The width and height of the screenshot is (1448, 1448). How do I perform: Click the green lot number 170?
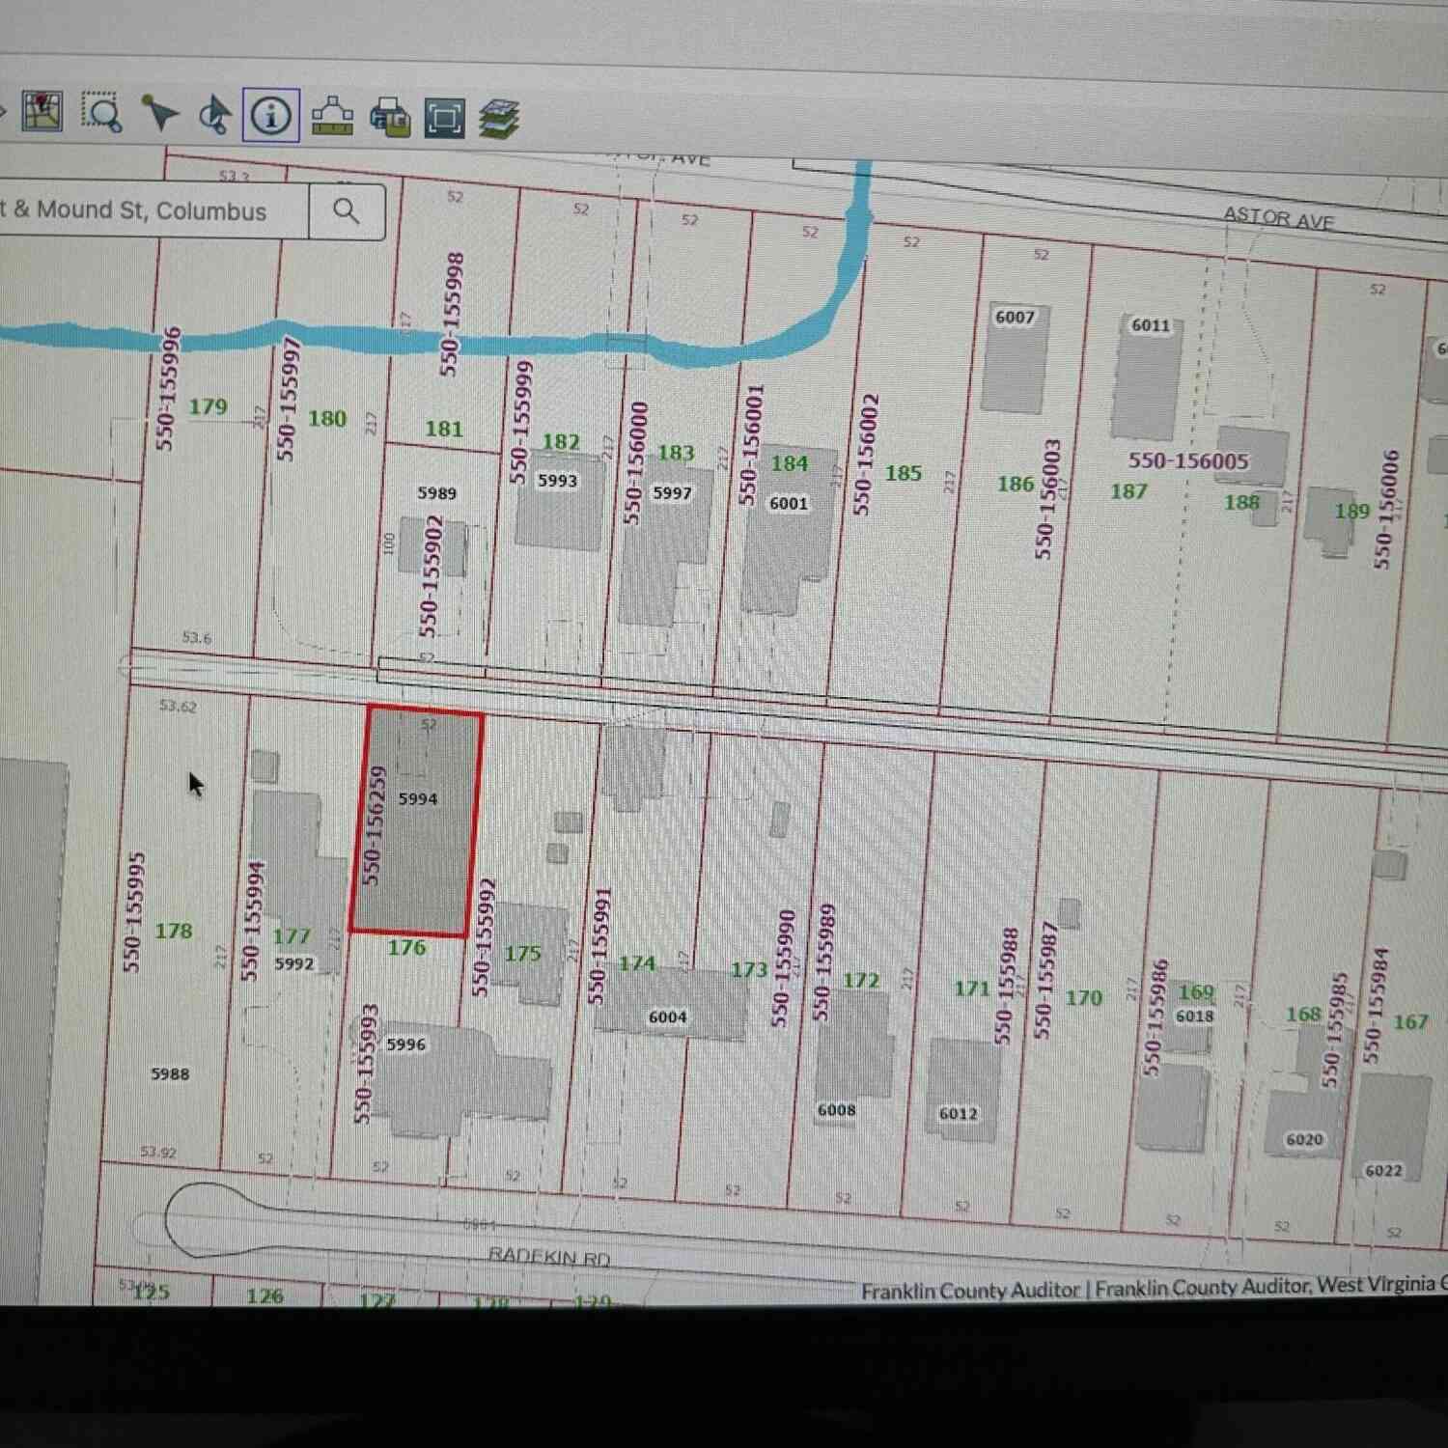(1083, 997)
